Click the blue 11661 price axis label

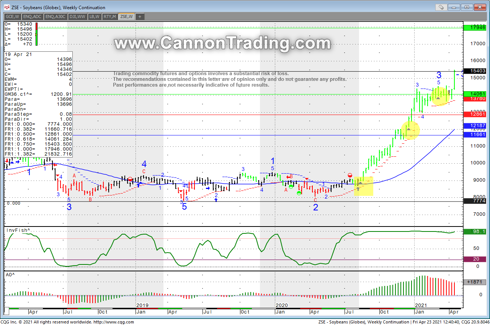click(x=474, y=135)
